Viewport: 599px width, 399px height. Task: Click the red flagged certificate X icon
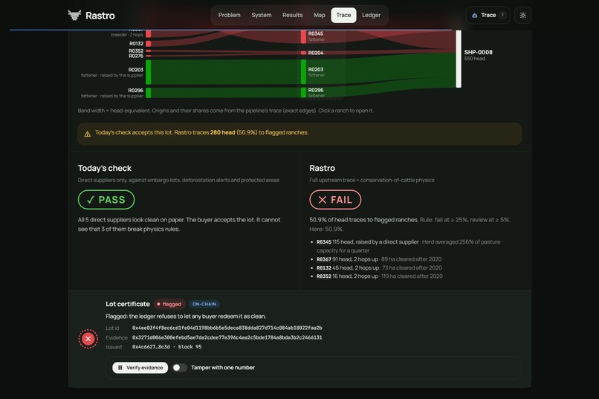pyautogui.click(x=88, y=339)
